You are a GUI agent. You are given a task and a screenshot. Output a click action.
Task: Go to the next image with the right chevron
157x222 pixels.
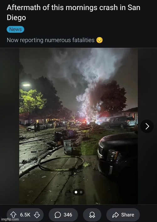(x=147, y=126)
